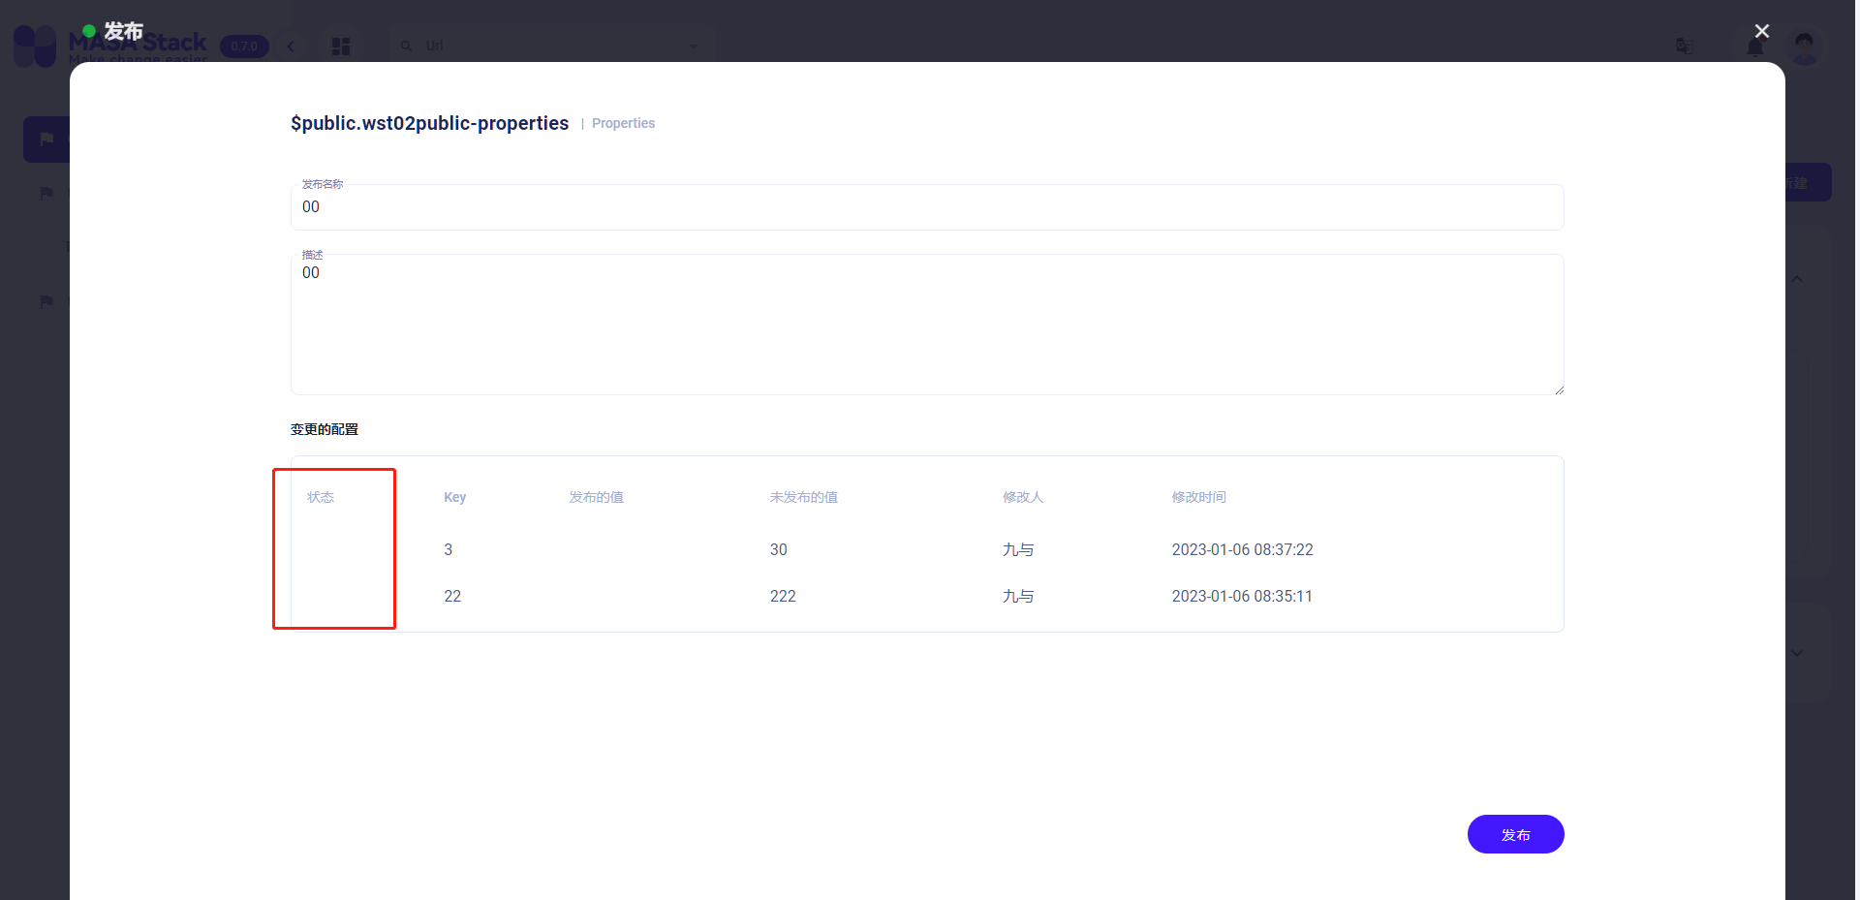Click the 0.7.0 version badge

click(x=244, y=46)
